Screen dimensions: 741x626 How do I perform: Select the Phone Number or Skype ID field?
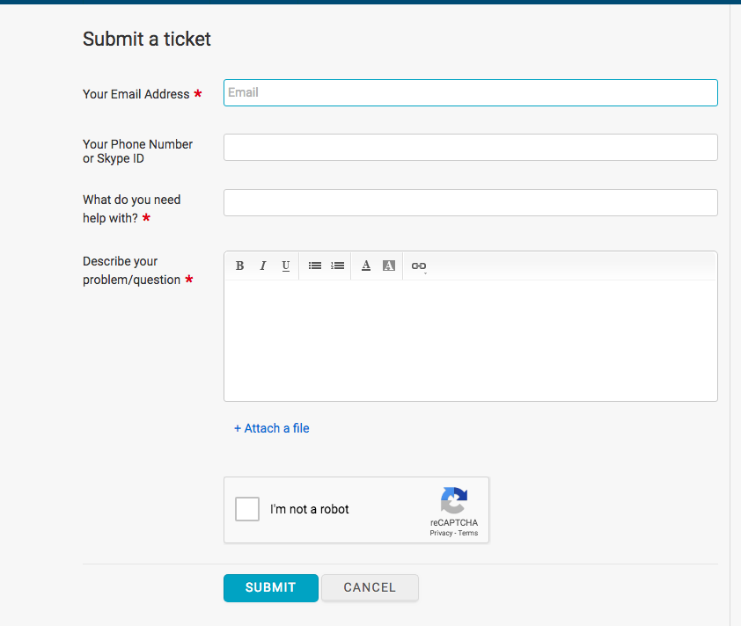(471, 148)
